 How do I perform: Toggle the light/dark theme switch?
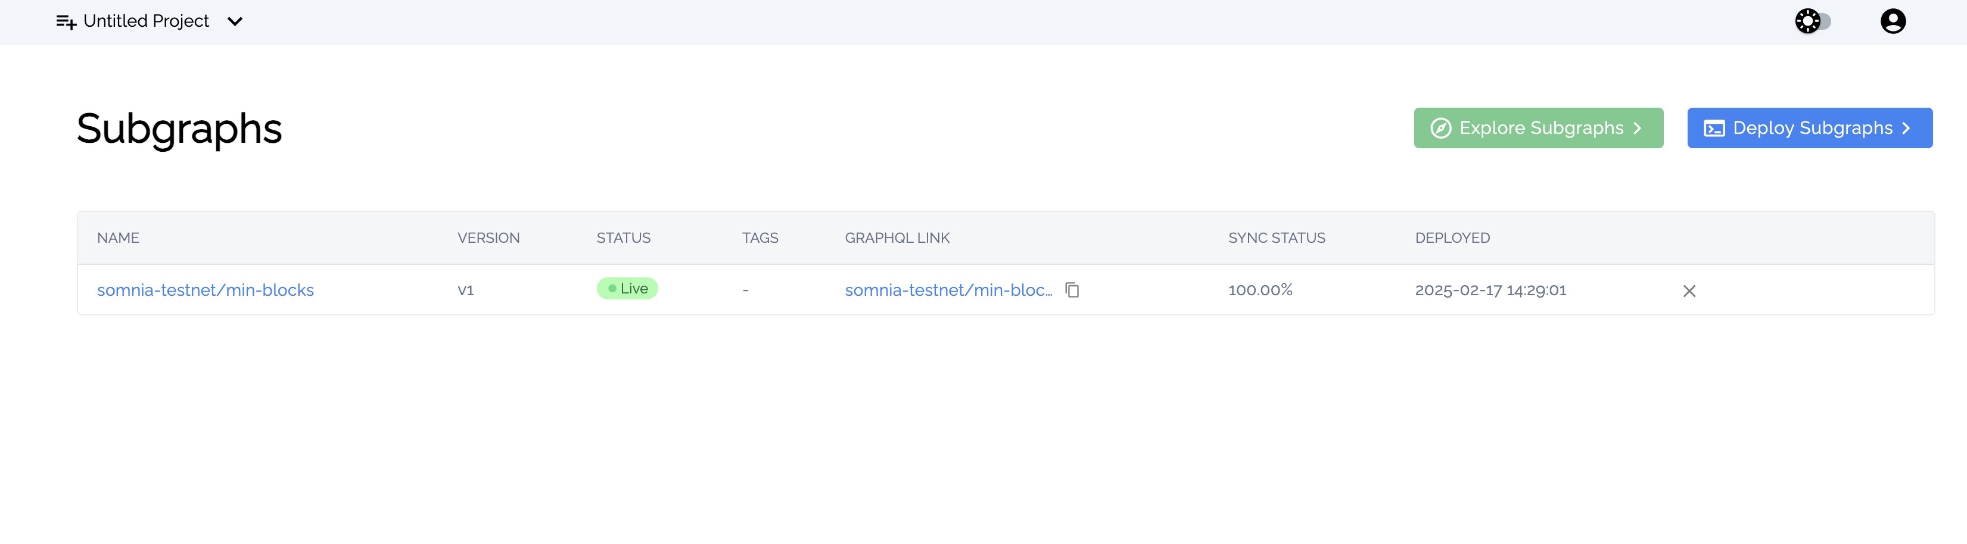tap(1813, 21)
